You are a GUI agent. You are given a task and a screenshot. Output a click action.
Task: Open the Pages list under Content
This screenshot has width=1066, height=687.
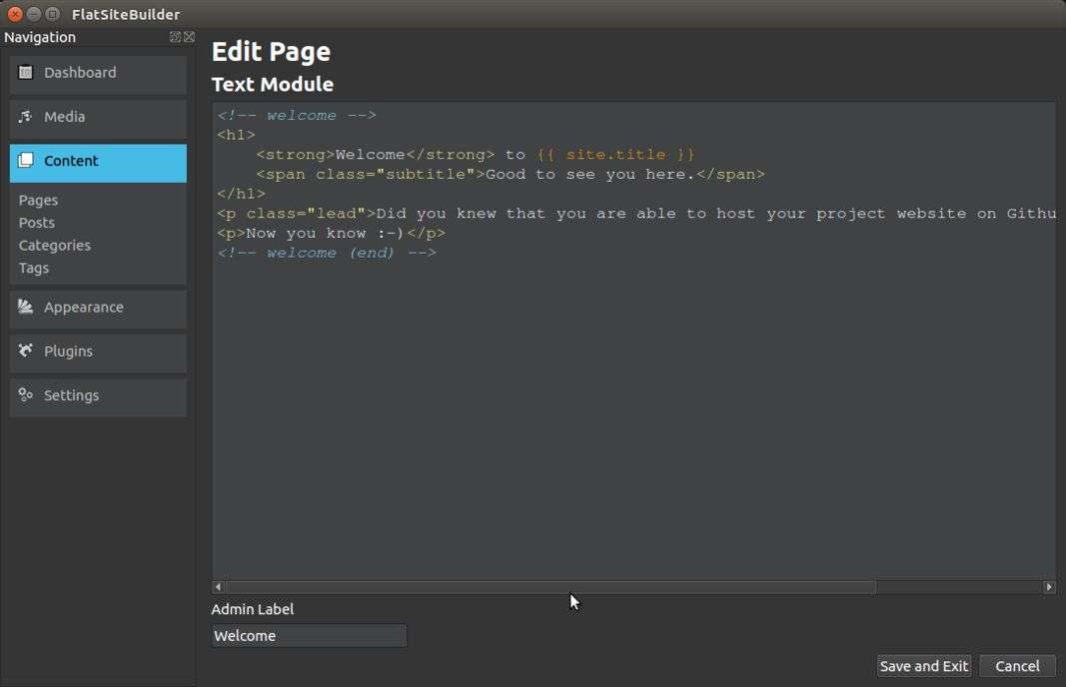[x=39, y=200]
